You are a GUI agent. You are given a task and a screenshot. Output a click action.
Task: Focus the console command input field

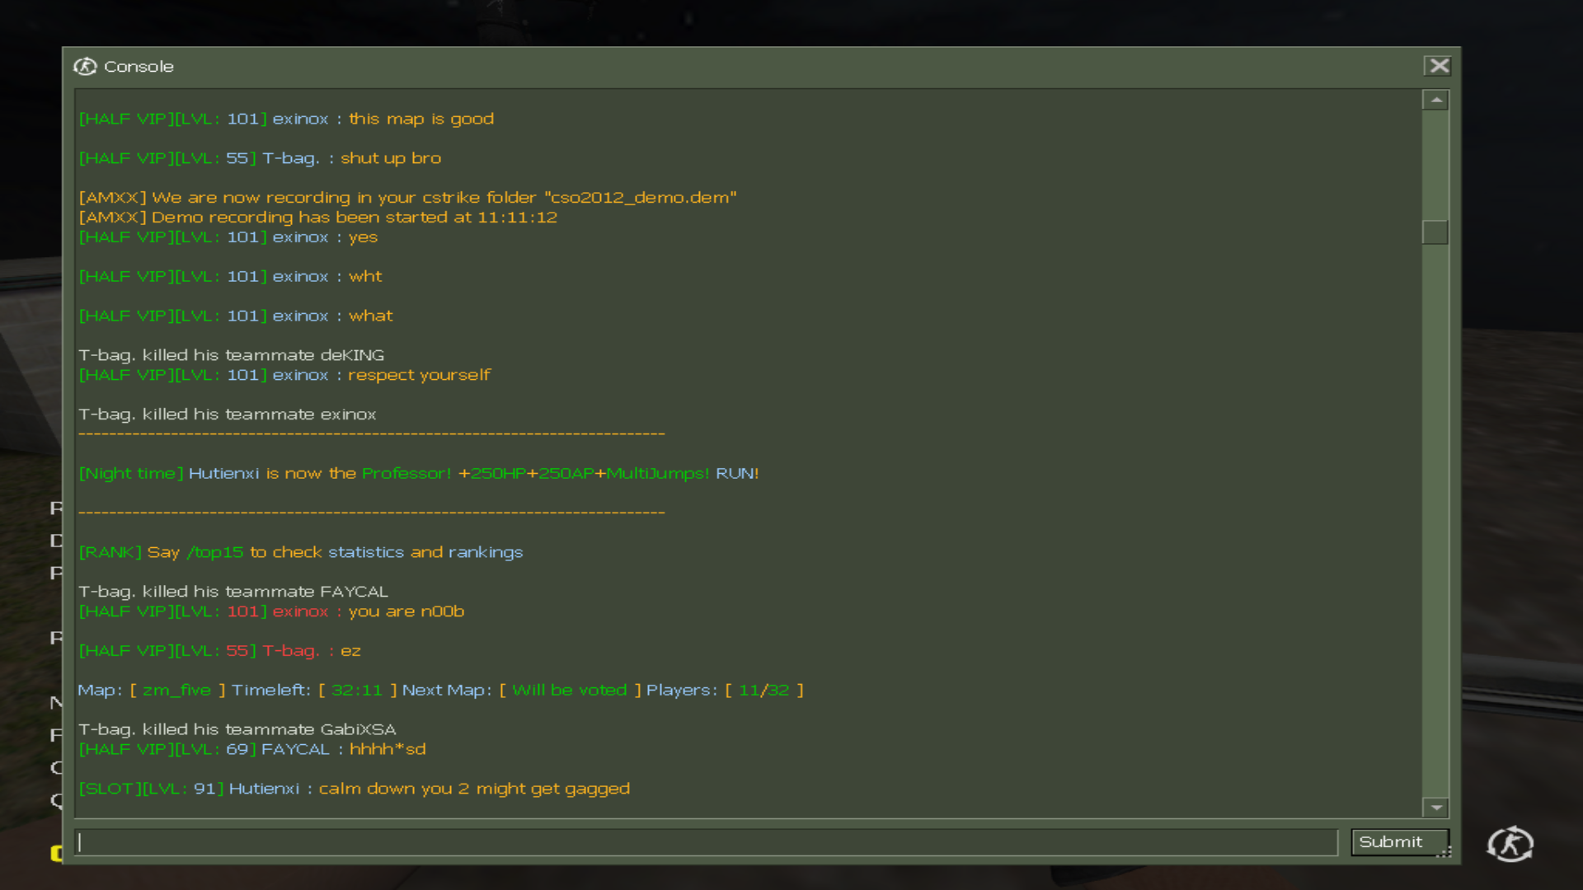[706, 842]
